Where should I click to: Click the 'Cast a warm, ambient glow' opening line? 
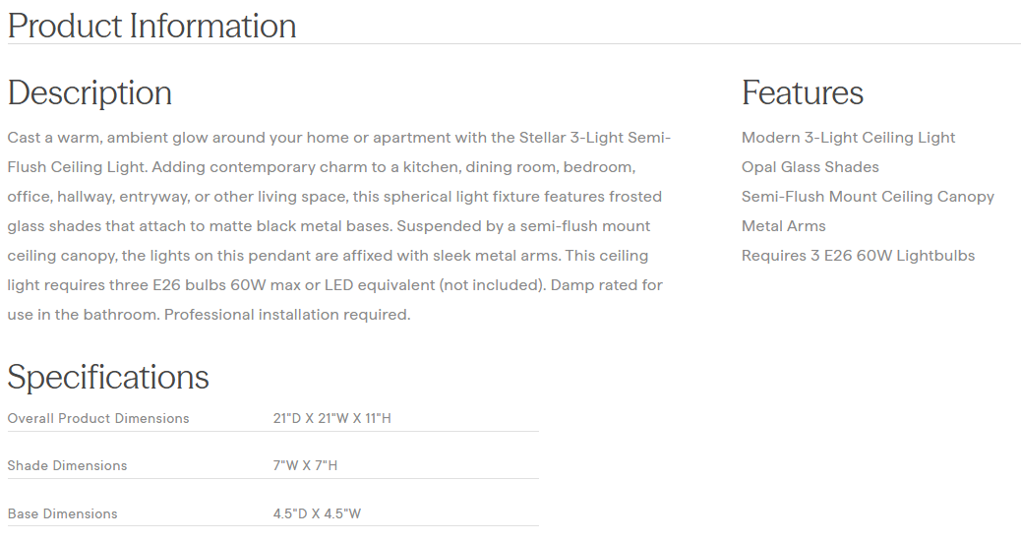tap(108, 138)
